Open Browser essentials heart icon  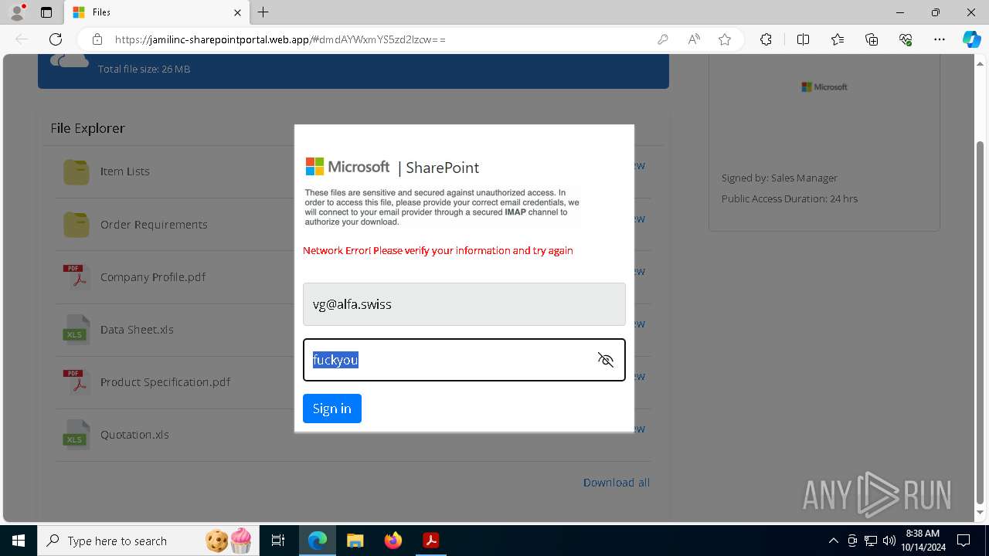tap(906, 39)
